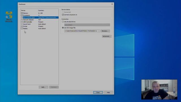Click the webcam video thumbnail
181x102 pixels.
click(159, 90)
